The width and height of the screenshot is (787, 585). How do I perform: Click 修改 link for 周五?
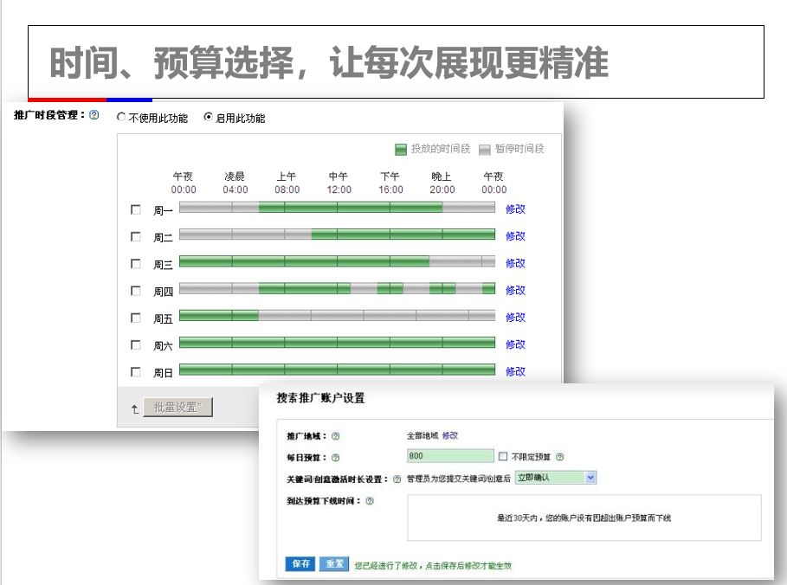coord(515,318)
